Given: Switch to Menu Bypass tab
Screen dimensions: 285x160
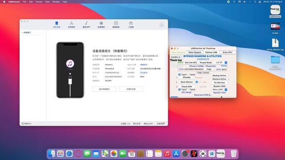Looking at the screenshot, I should (x=195, y=52).
